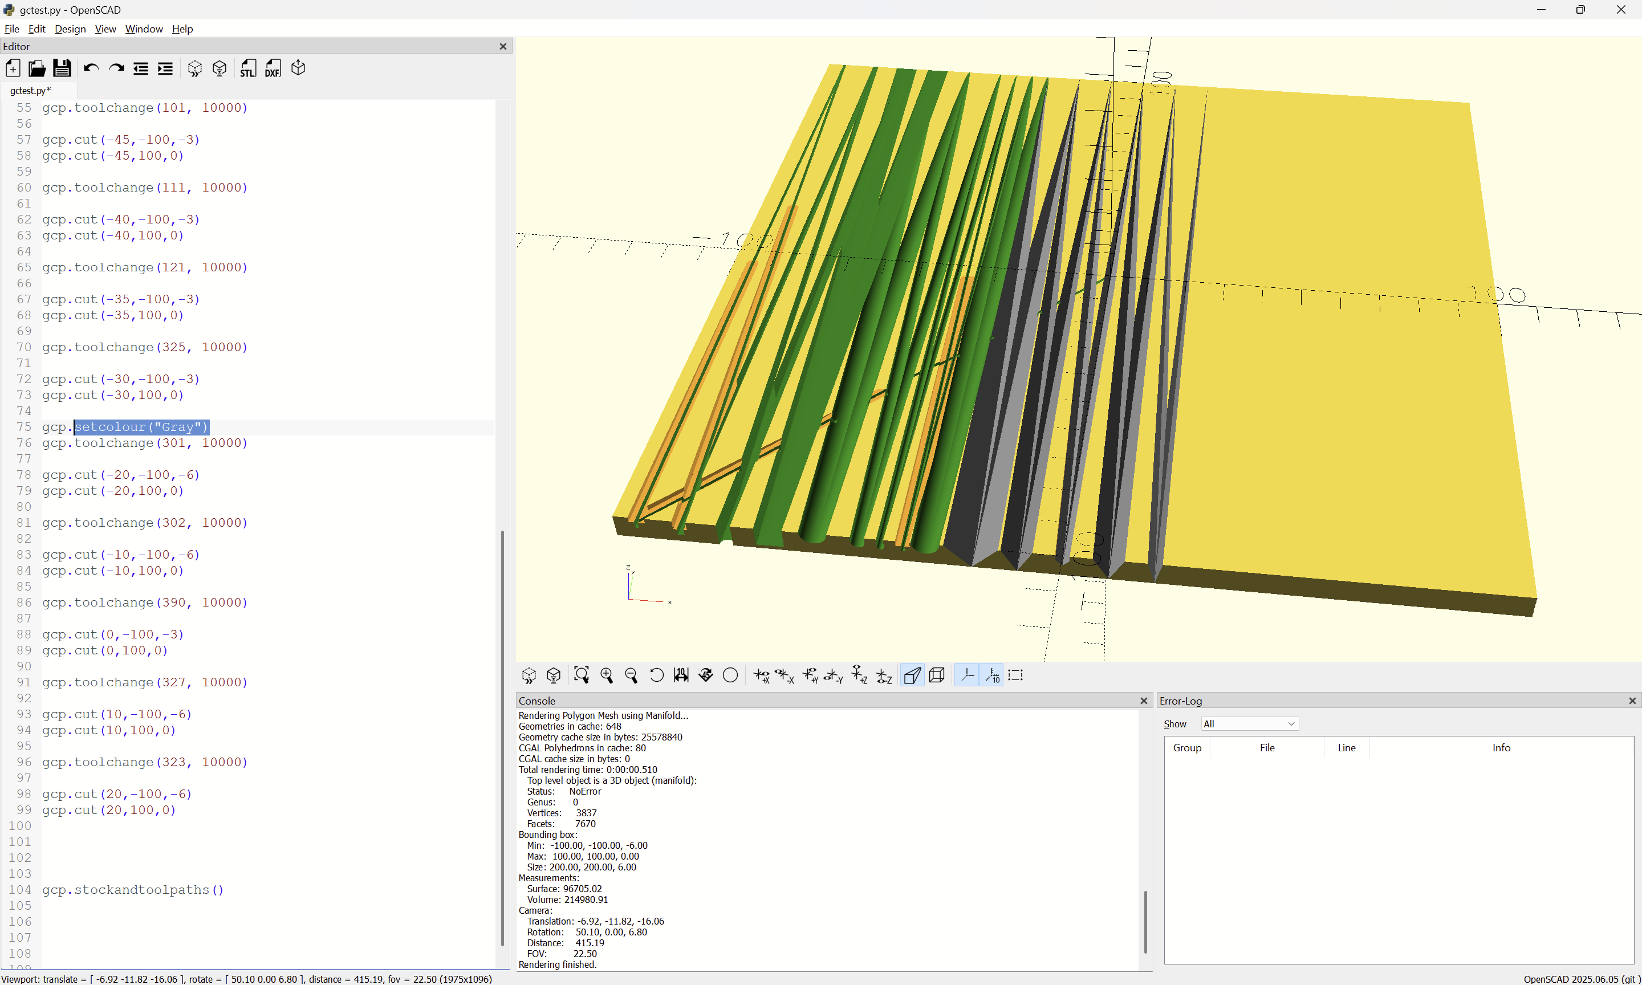Select the gctest.py editor tab
This screenshot has width=1642, height=985.
(x=31, y=90)
